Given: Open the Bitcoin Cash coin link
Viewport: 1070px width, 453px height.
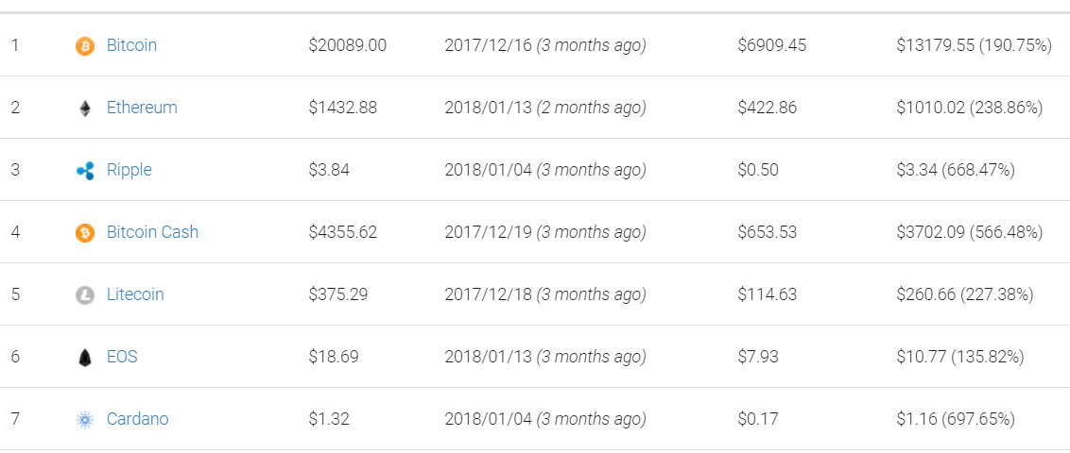Looking at the screenshot, I should (152, 232).
